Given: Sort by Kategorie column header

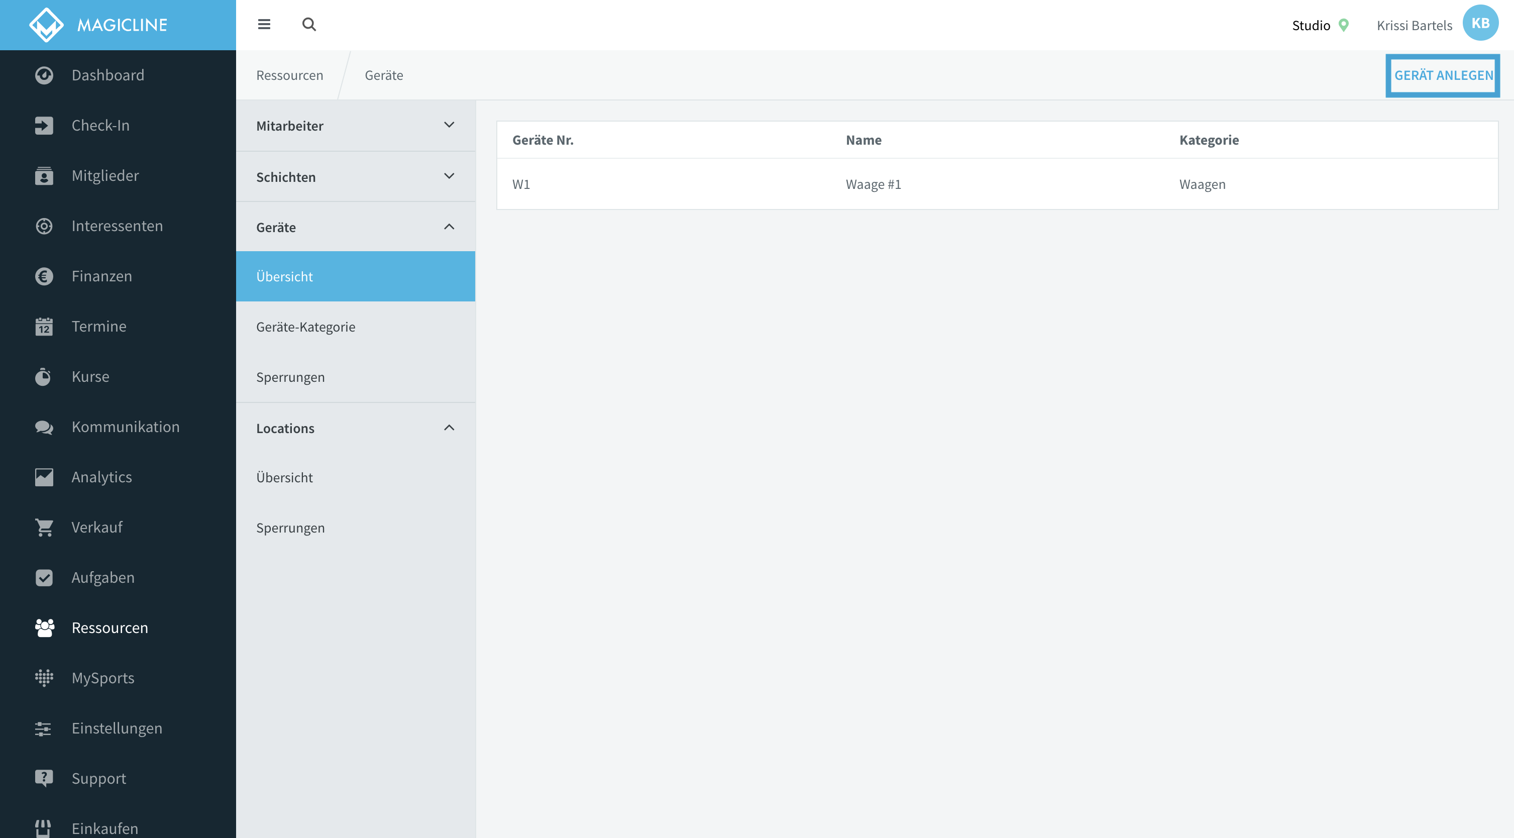Looking at the screenshot, I should pyautogui.click(x=1209, y=140).
